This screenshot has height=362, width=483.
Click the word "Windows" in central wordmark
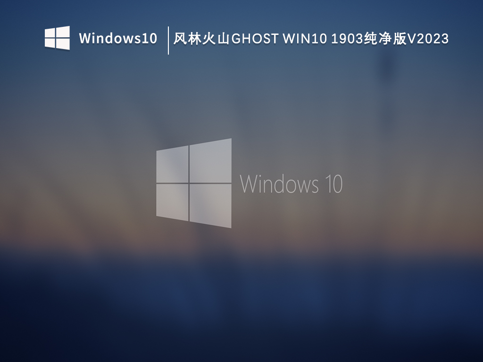(277, 184)
